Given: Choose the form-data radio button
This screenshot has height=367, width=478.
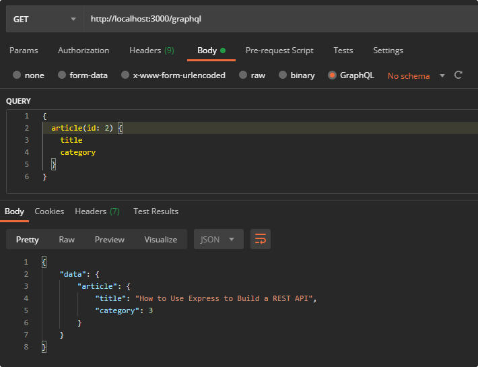Looking at the screenshot, I should (x=62, y=75).
